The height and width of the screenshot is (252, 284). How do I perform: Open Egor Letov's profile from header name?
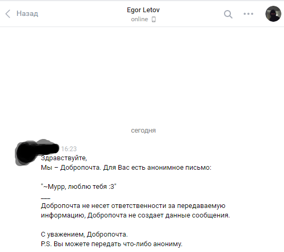coord(143,10)
